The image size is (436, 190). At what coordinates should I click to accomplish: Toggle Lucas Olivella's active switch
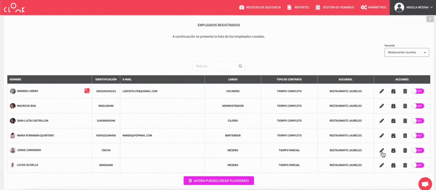click(x=418, y=165)
